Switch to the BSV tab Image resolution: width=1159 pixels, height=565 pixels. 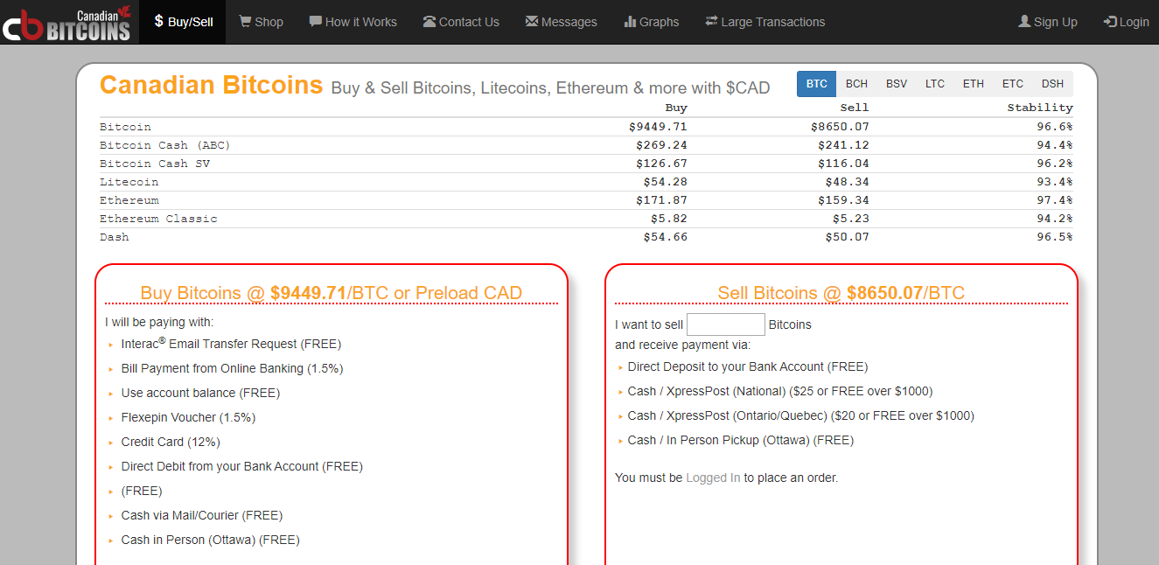point(897,84)
